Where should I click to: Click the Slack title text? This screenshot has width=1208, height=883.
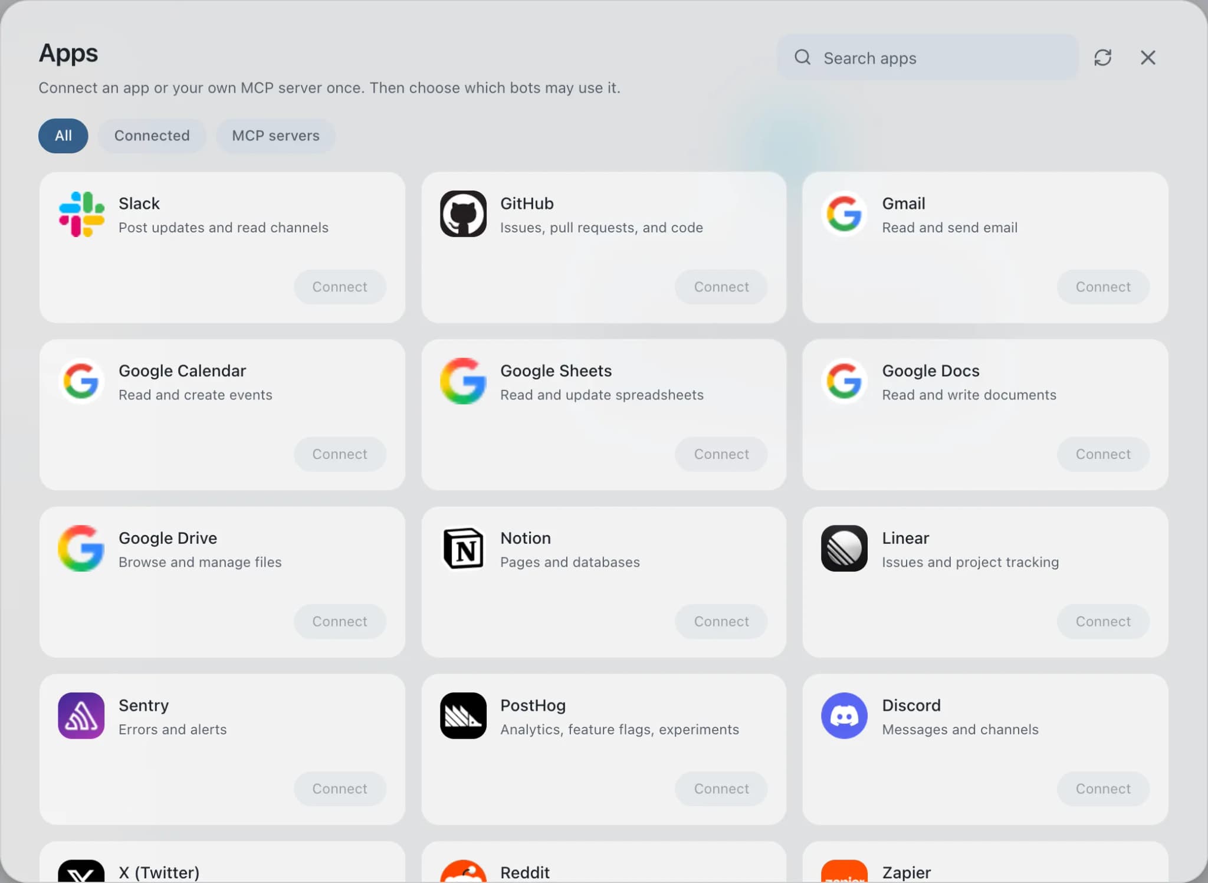click(x=139, y=203)
